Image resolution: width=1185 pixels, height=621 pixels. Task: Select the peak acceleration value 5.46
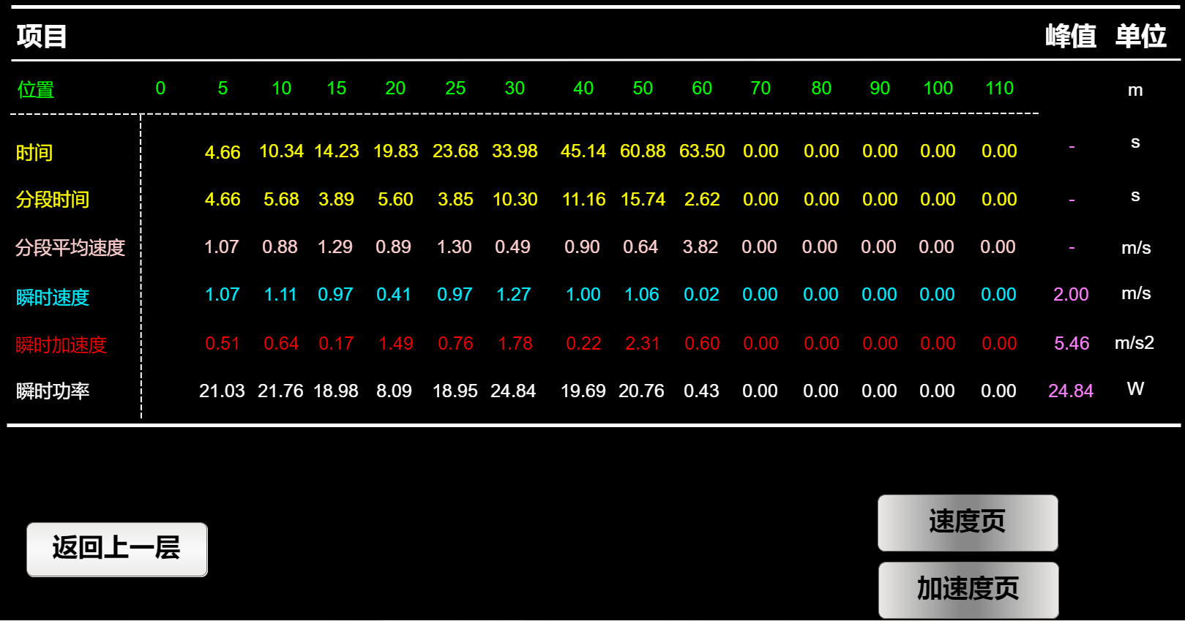(1071, 344)
